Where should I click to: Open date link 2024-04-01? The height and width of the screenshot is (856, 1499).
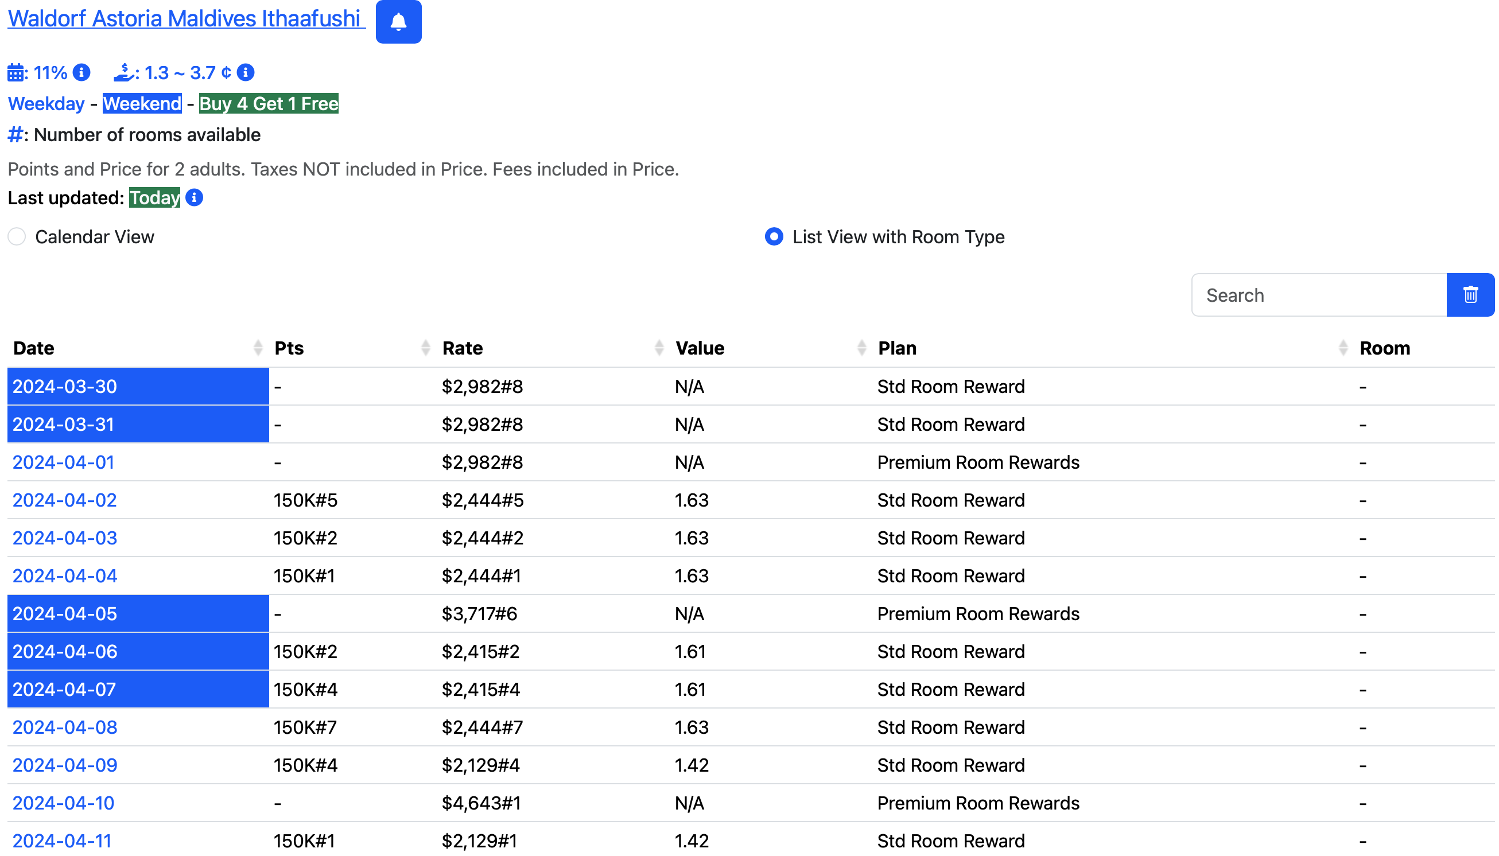click(64, 462)
